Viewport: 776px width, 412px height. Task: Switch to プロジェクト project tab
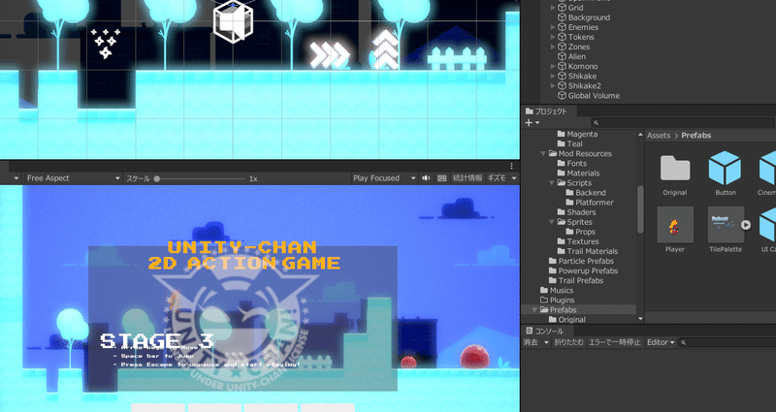546,111
